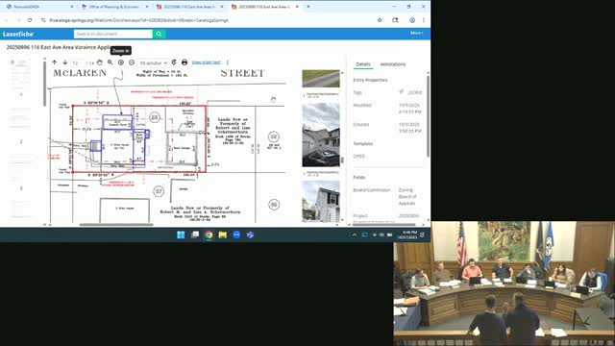
Task: Go to previous page using up arrow
Action: (54, 62)
